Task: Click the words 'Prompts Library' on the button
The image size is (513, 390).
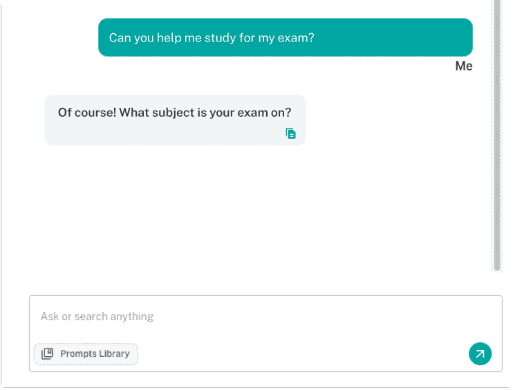Action: (95, 354)
